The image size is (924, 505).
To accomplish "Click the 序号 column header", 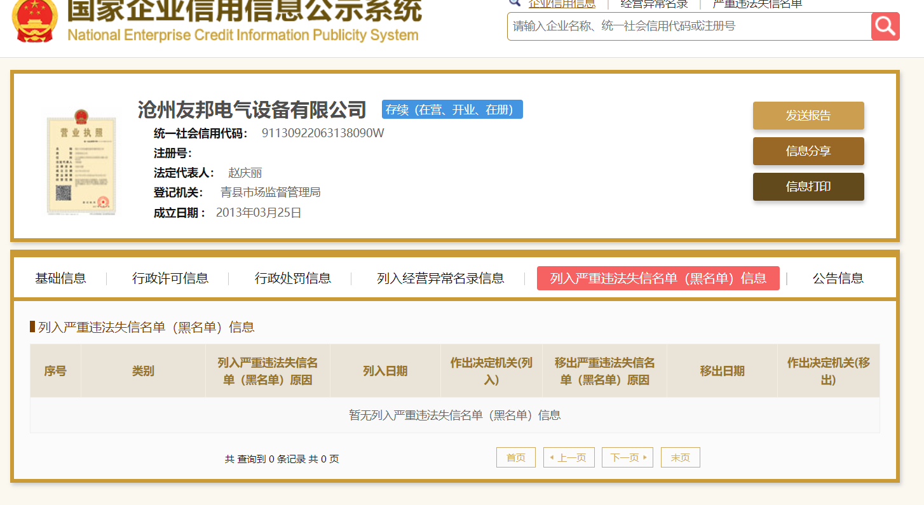I will coord(55,371).
